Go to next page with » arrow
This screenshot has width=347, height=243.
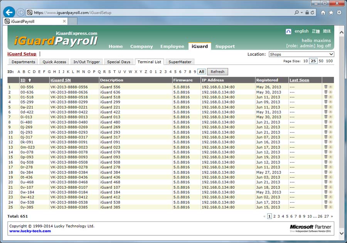(x=332, y=216)
